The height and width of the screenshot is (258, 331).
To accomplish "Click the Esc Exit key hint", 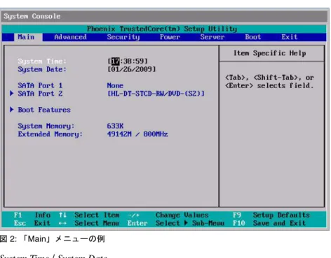I will coord(32,223).
